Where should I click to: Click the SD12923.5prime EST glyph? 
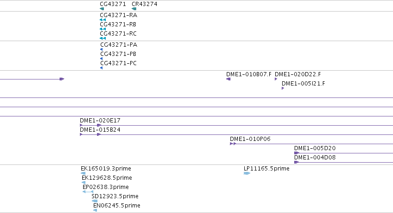95,201
